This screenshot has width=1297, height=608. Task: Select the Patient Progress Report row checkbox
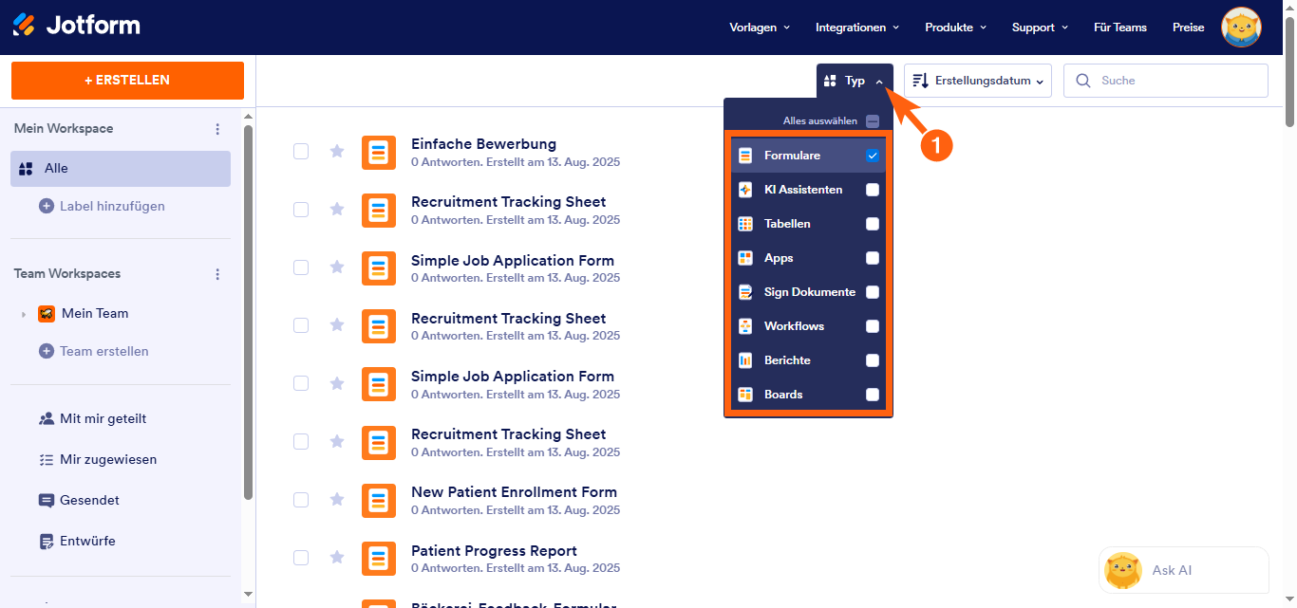[301, 558]
